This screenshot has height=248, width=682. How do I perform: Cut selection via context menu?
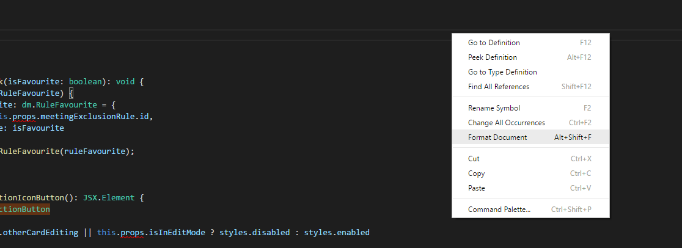[530, 159]
